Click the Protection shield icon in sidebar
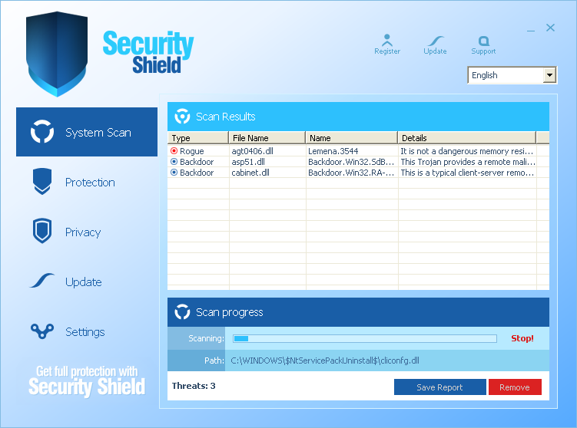Viewport: 577px width, 428px height. pyautogui.click(x=41, y=183)
